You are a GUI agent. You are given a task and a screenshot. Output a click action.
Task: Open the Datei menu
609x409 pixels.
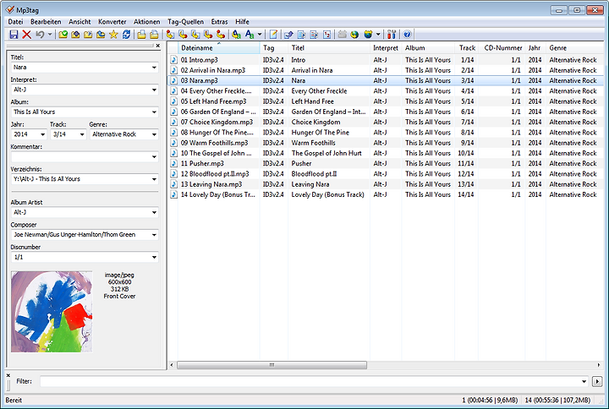click(15, 22)
